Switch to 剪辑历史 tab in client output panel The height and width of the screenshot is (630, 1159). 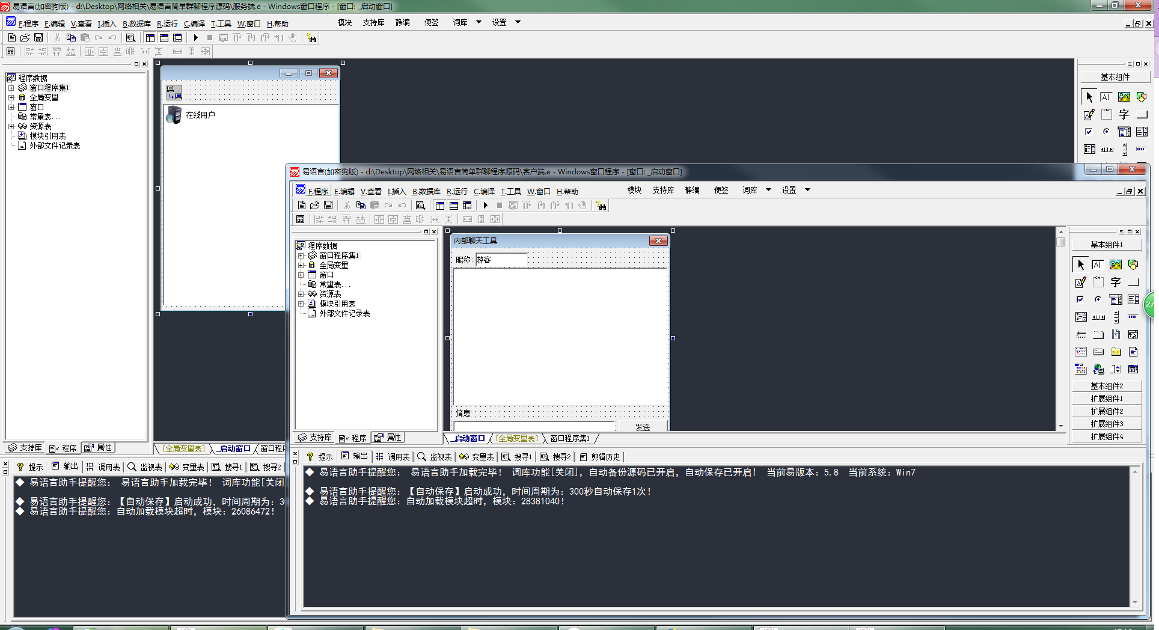tap(599, 457)
